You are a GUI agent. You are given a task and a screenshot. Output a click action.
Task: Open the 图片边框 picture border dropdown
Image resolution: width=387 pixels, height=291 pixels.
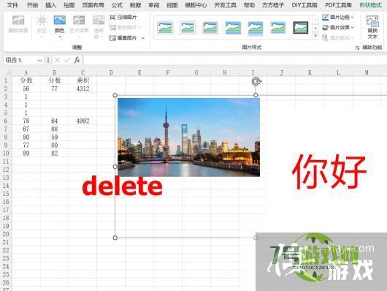pyautogui.click(x=338, y=17)
